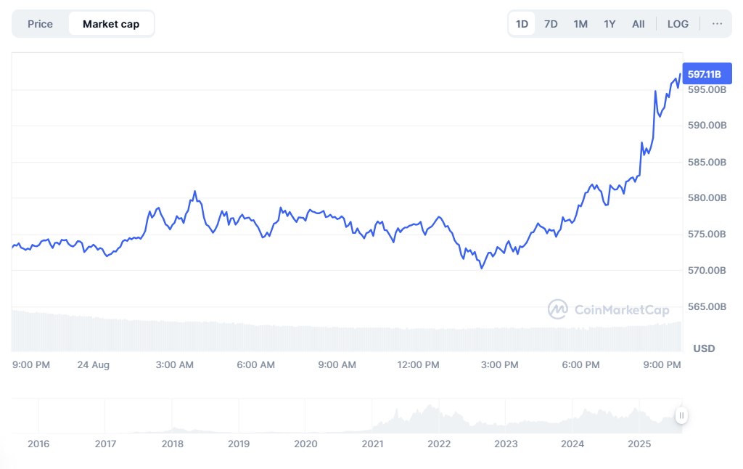Jump to 2023 on the mini timeline
This screenshot has width=743, height=469.
pos(506,444)
